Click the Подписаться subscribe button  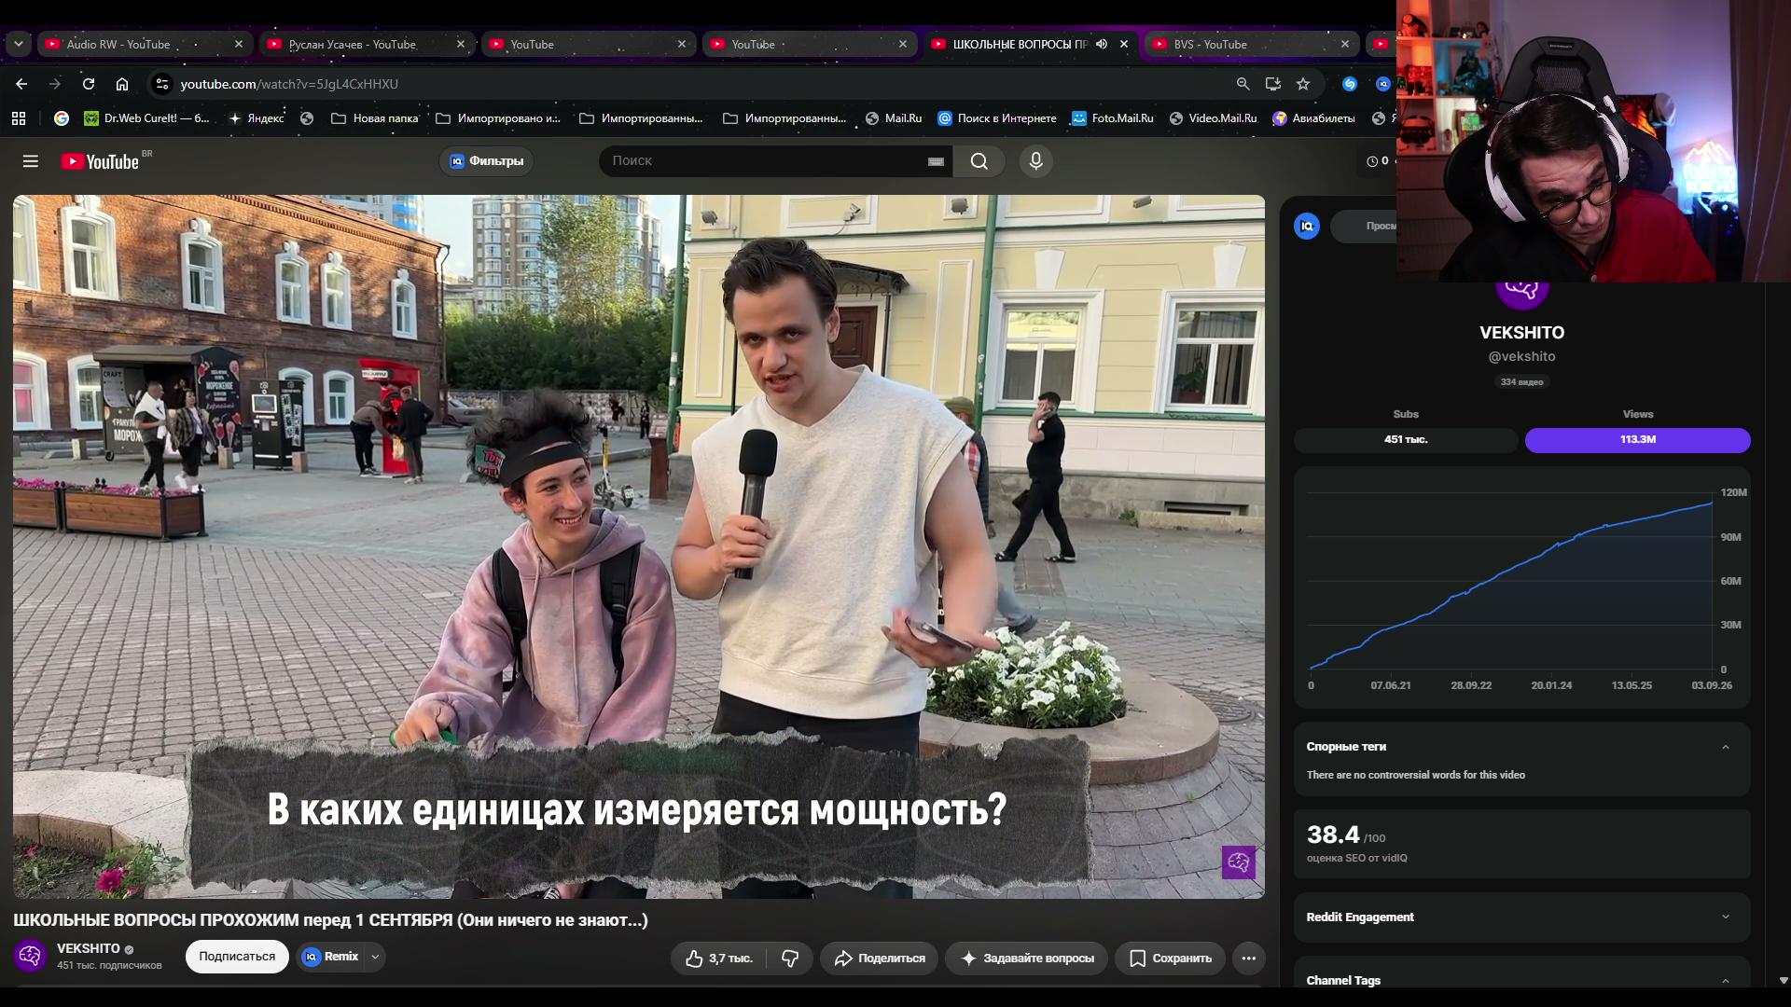point(237,957)
